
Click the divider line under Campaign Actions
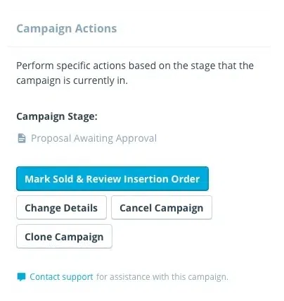click(139, 47)
